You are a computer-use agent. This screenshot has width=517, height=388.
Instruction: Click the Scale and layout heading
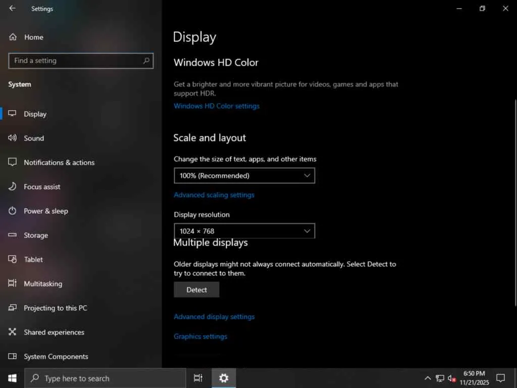tap(210, 138)
